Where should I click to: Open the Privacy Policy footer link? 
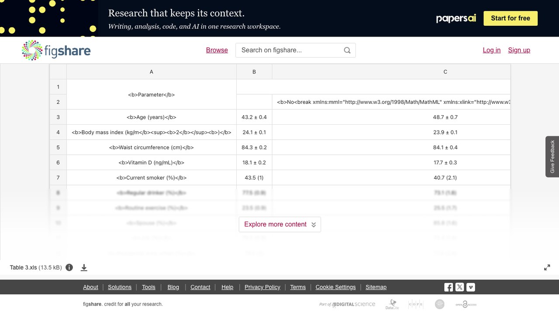pyautogui.click(x=262, y=287)
